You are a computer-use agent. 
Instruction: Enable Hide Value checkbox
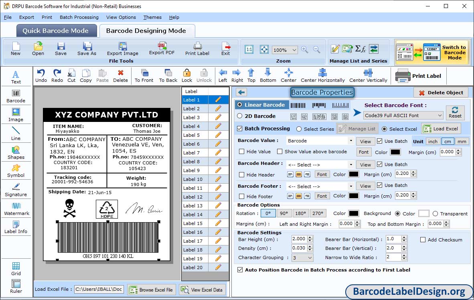click(241, 152)
